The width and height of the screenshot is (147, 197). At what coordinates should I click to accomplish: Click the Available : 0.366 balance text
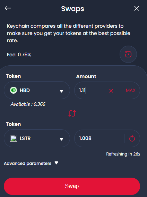(28, 104)
